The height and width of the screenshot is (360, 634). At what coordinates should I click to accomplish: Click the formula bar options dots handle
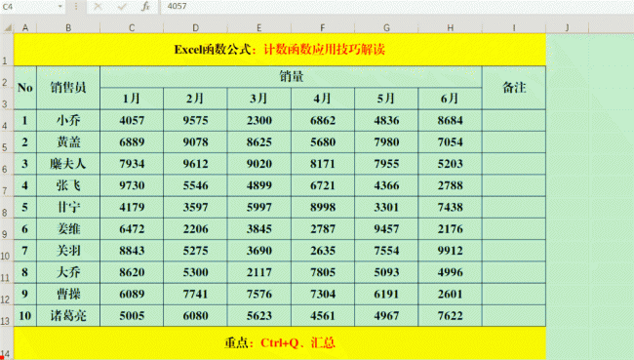76,7
